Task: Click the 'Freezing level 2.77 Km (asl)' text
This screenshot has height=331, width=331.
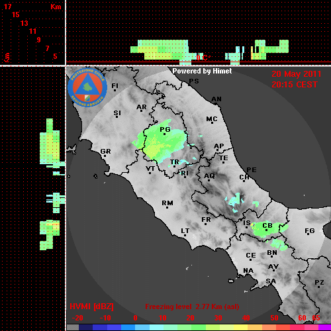Action: [x=192, y=307]
